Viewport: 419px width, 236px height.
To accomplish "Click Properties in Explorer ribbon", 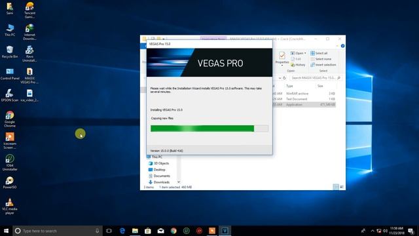I will tap(282, 58).
